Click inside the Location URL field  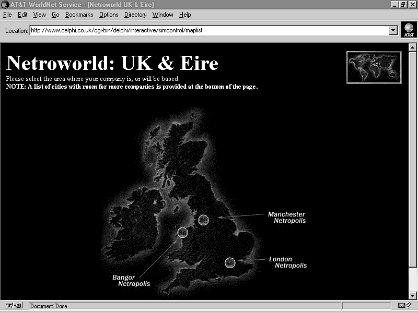[210, 30]
